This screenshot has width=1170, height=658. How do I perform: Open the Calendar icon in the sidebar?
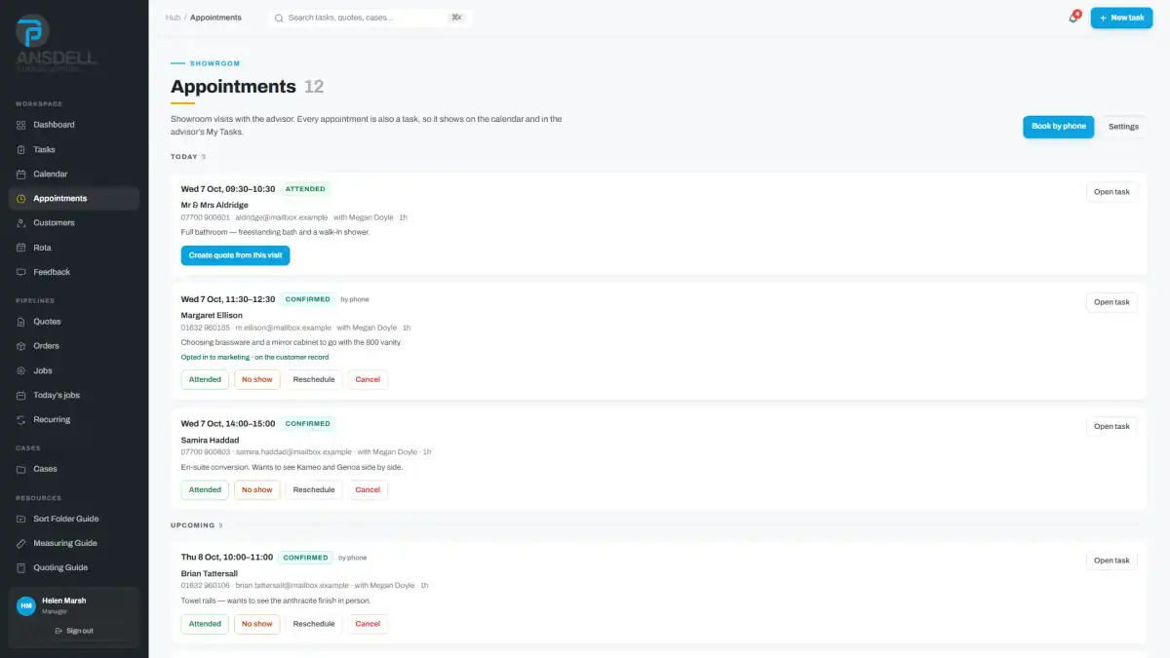21,174
